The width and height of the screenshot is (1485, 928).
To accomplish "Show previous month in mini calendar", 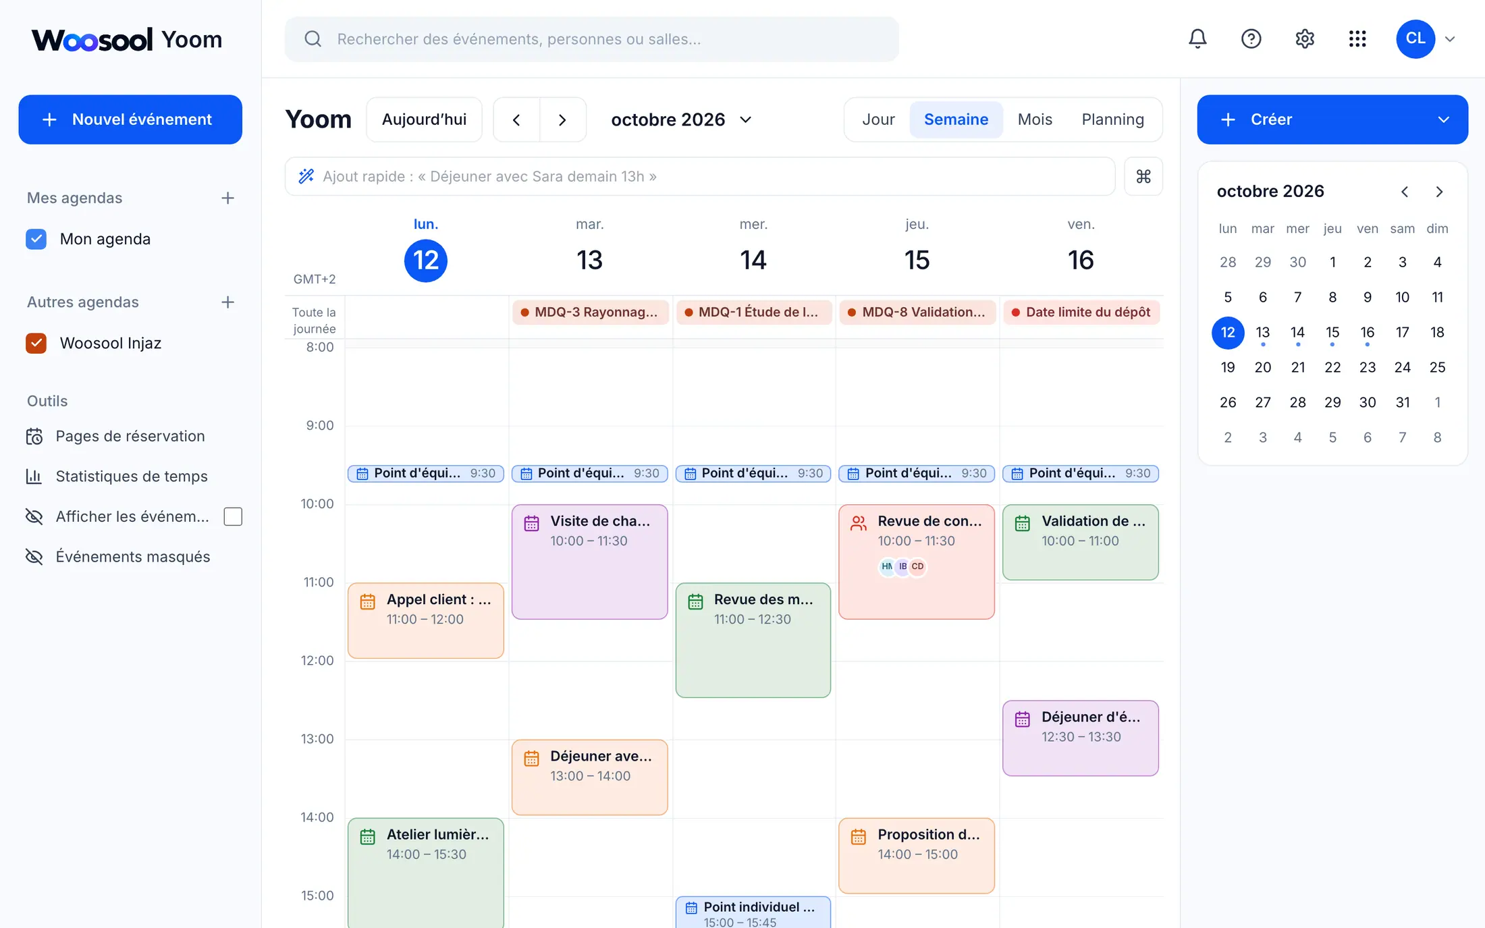I will 1405,192.
